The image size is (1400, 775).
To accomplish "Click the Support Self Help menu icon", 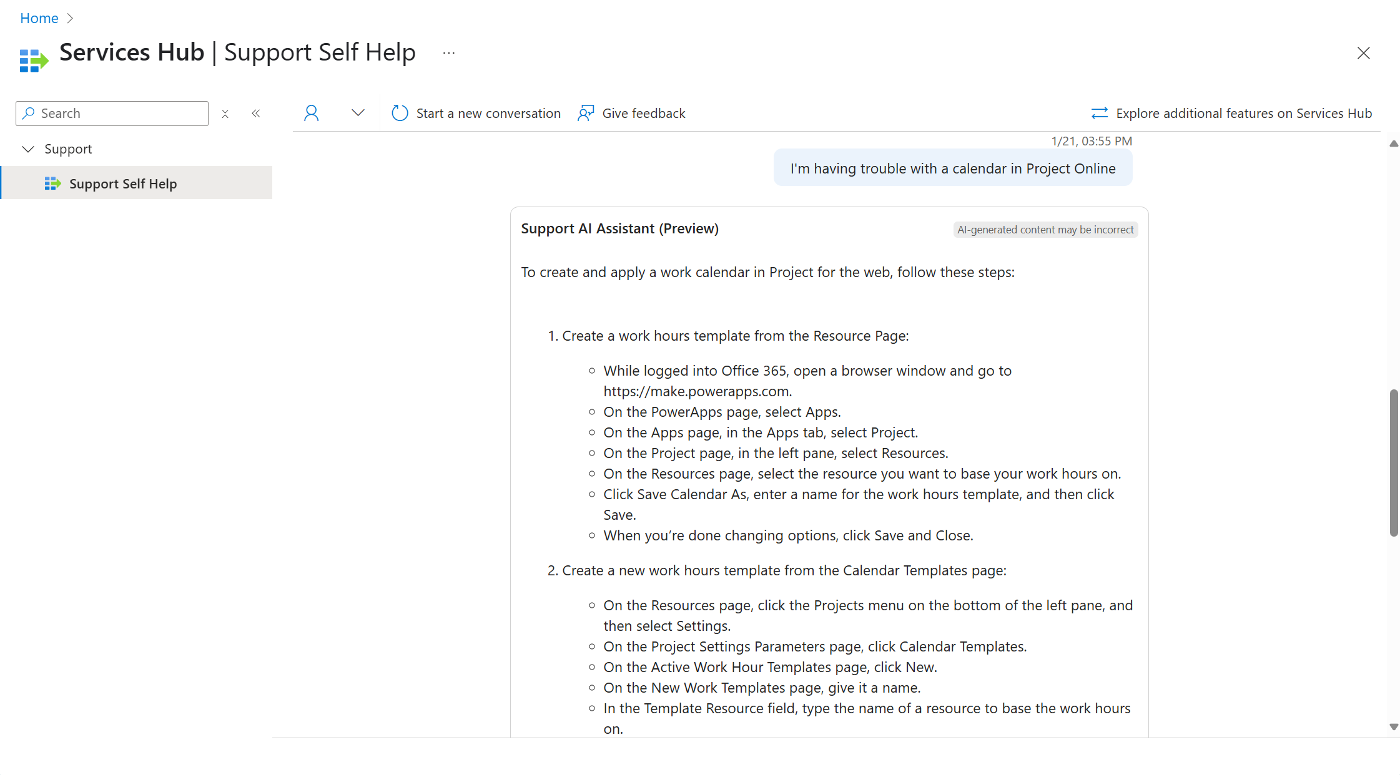I will click(52, 183).
